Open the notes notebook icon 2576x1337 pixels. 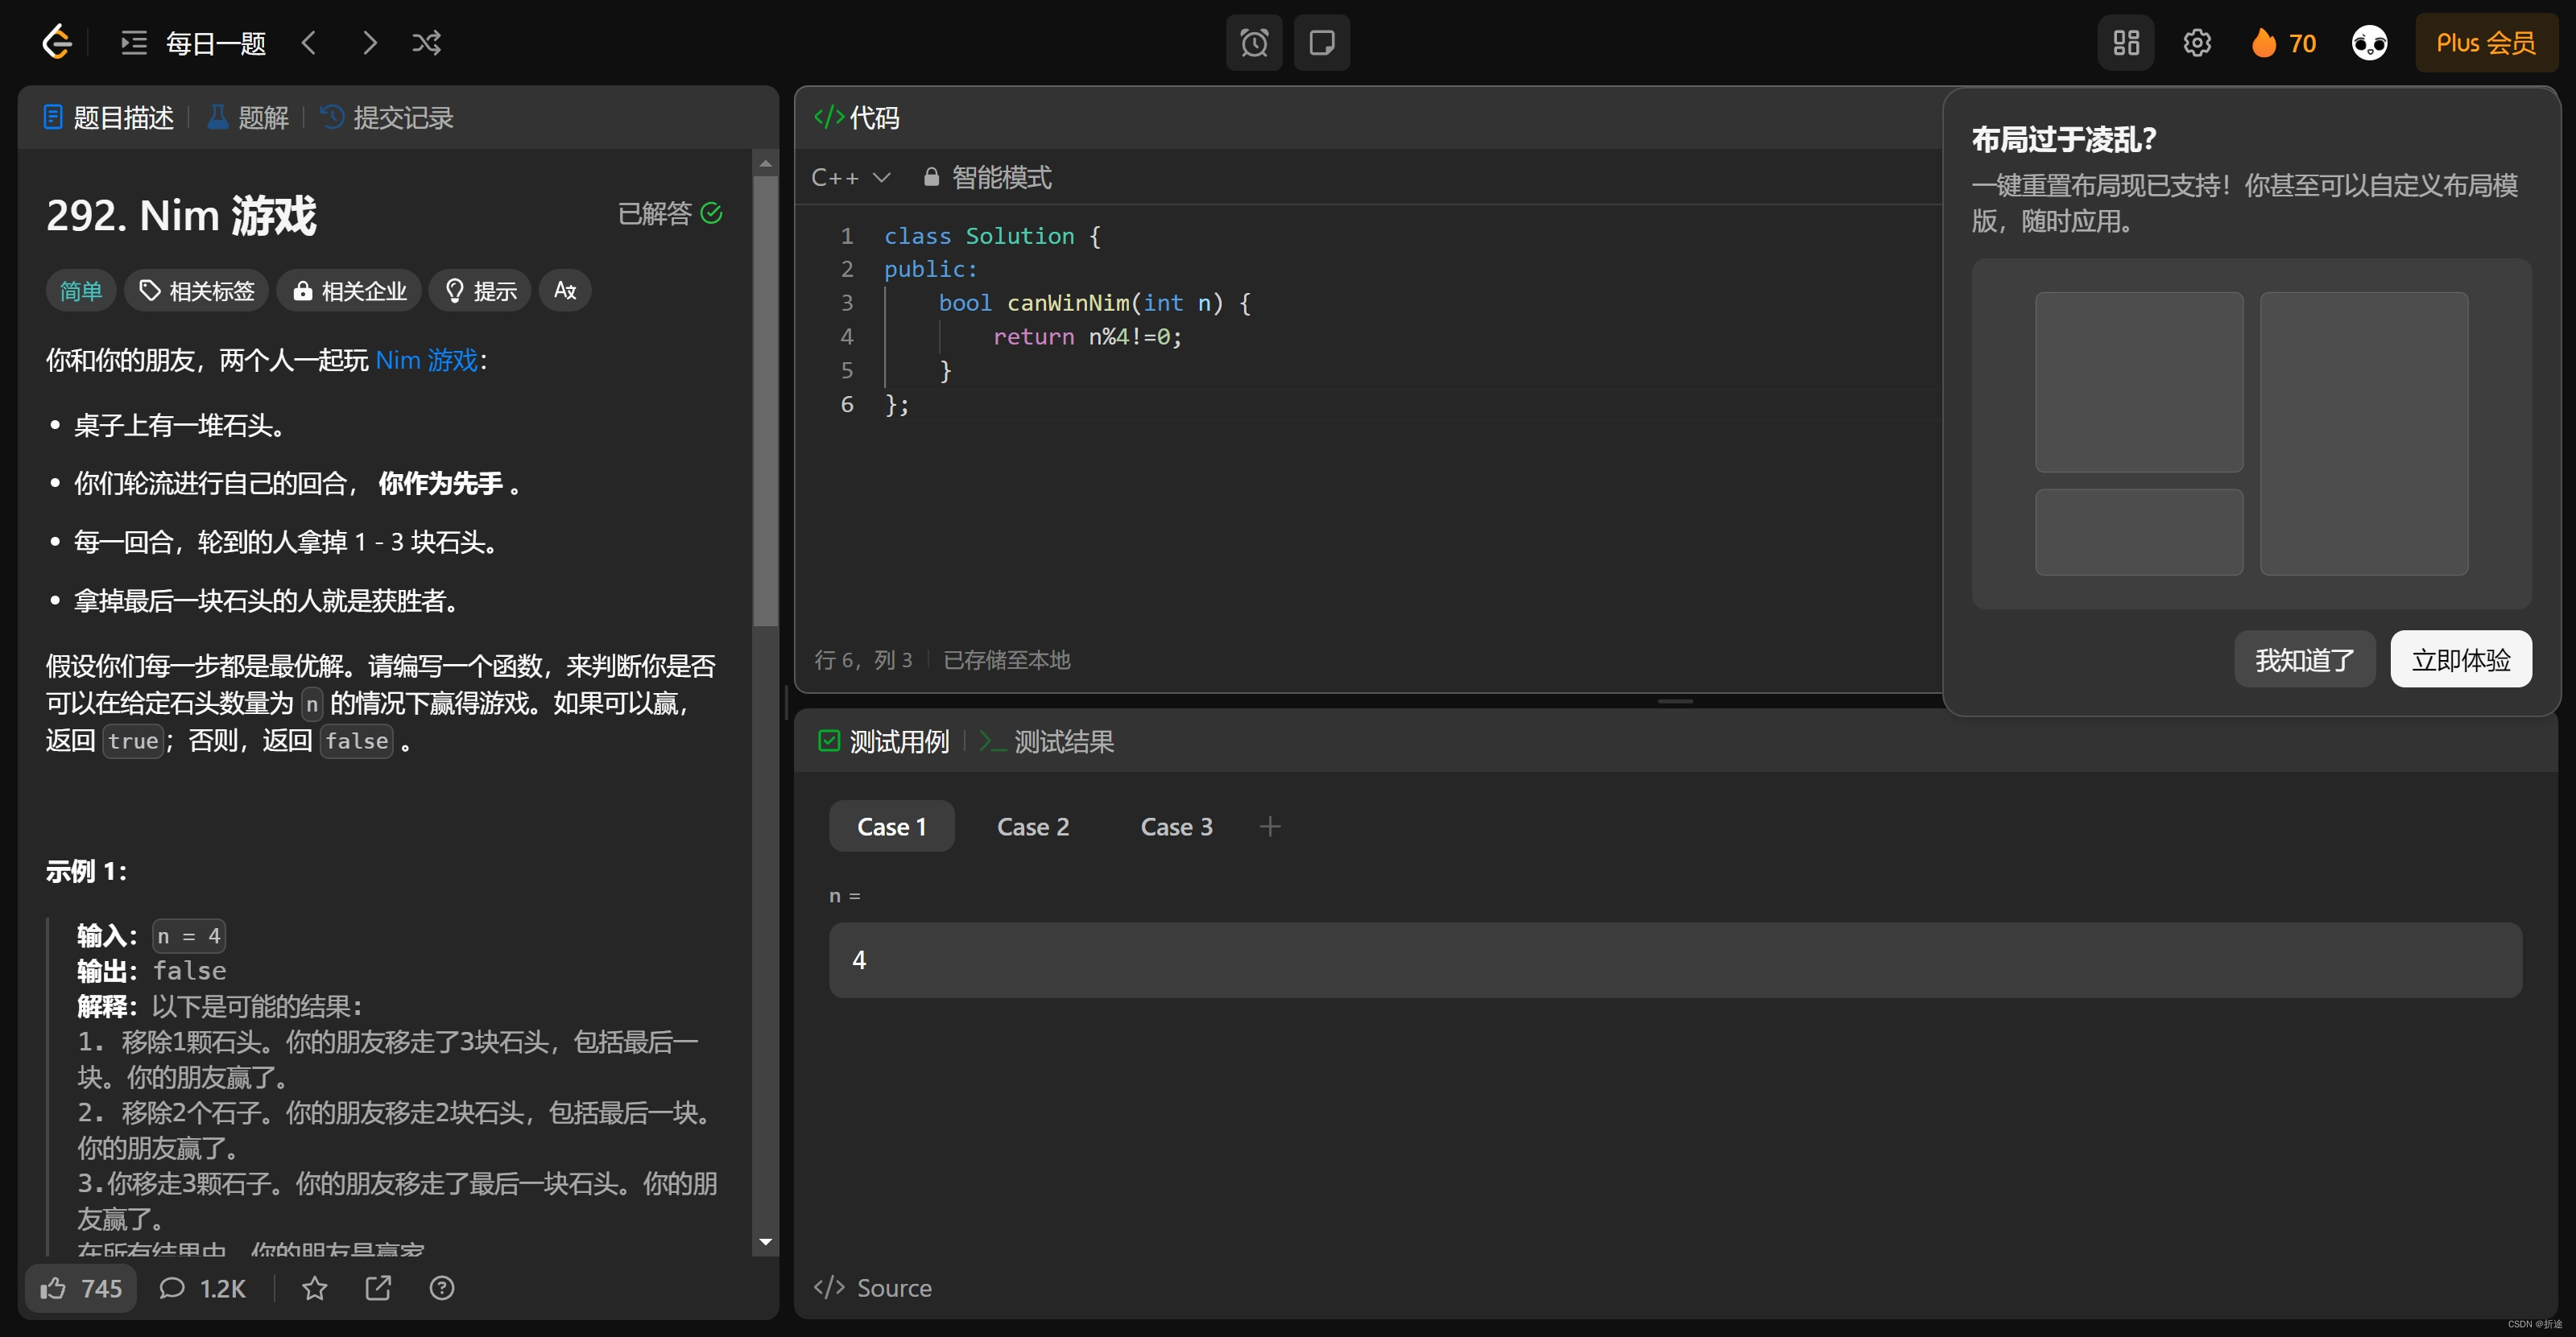coord(1322,42)
